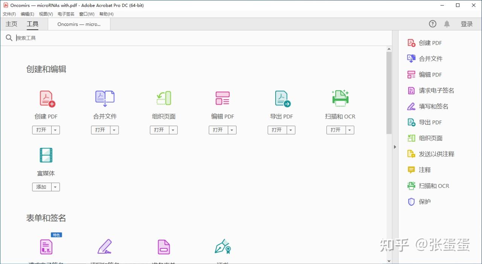
Task: Expand the dropdown arrow beside 富媒体 添加
Action: [x=55, y=187]
